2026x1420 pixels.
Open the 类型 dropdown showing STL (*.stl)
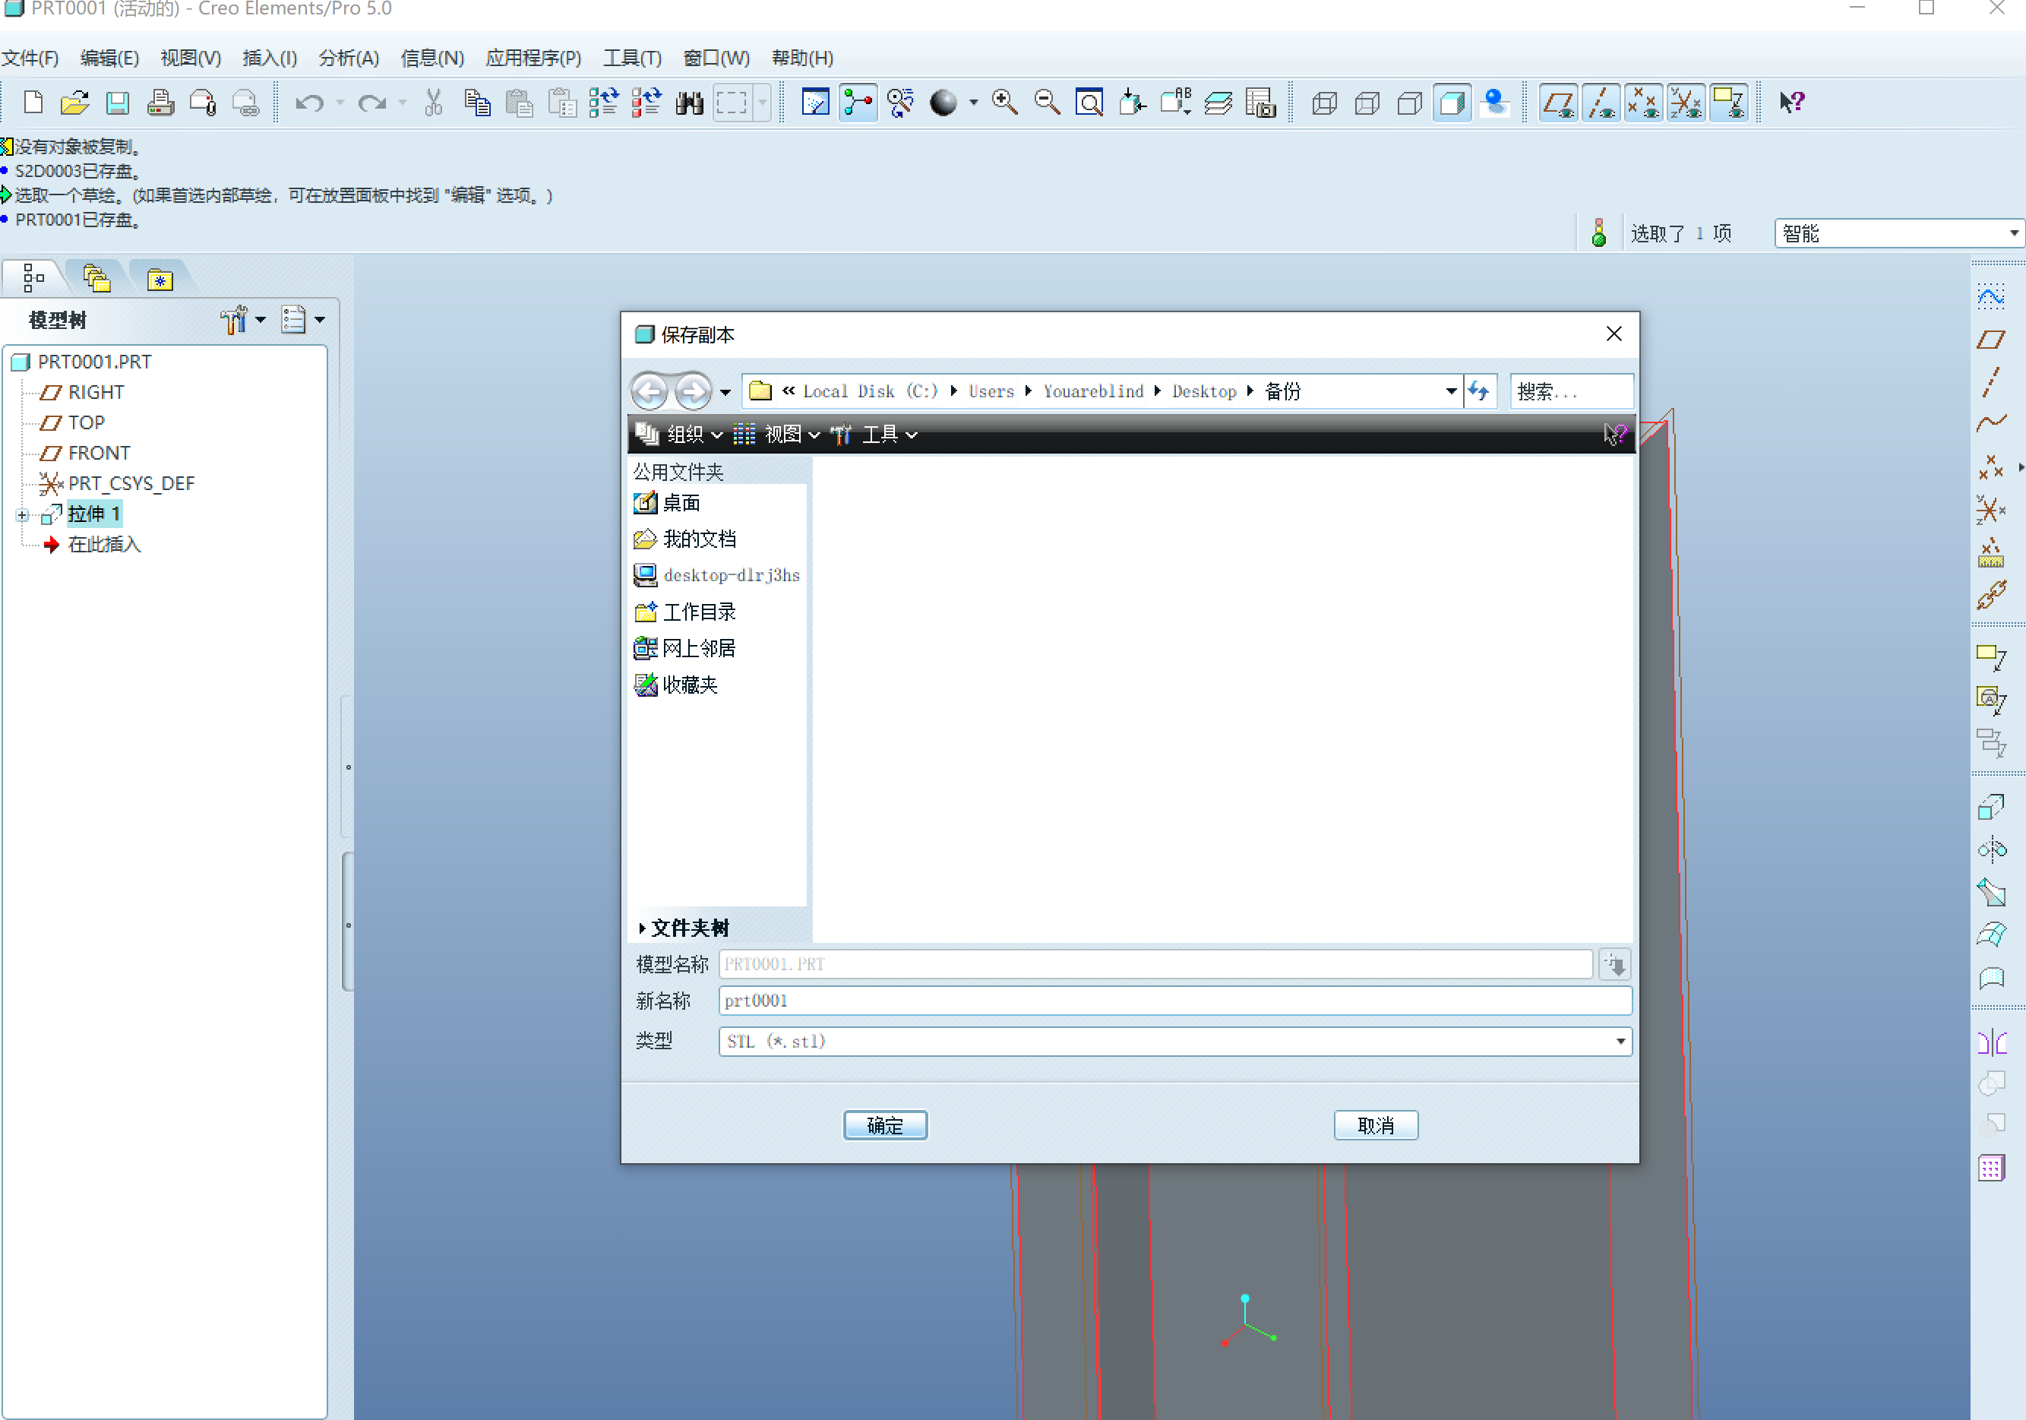coord(1620,1042)
